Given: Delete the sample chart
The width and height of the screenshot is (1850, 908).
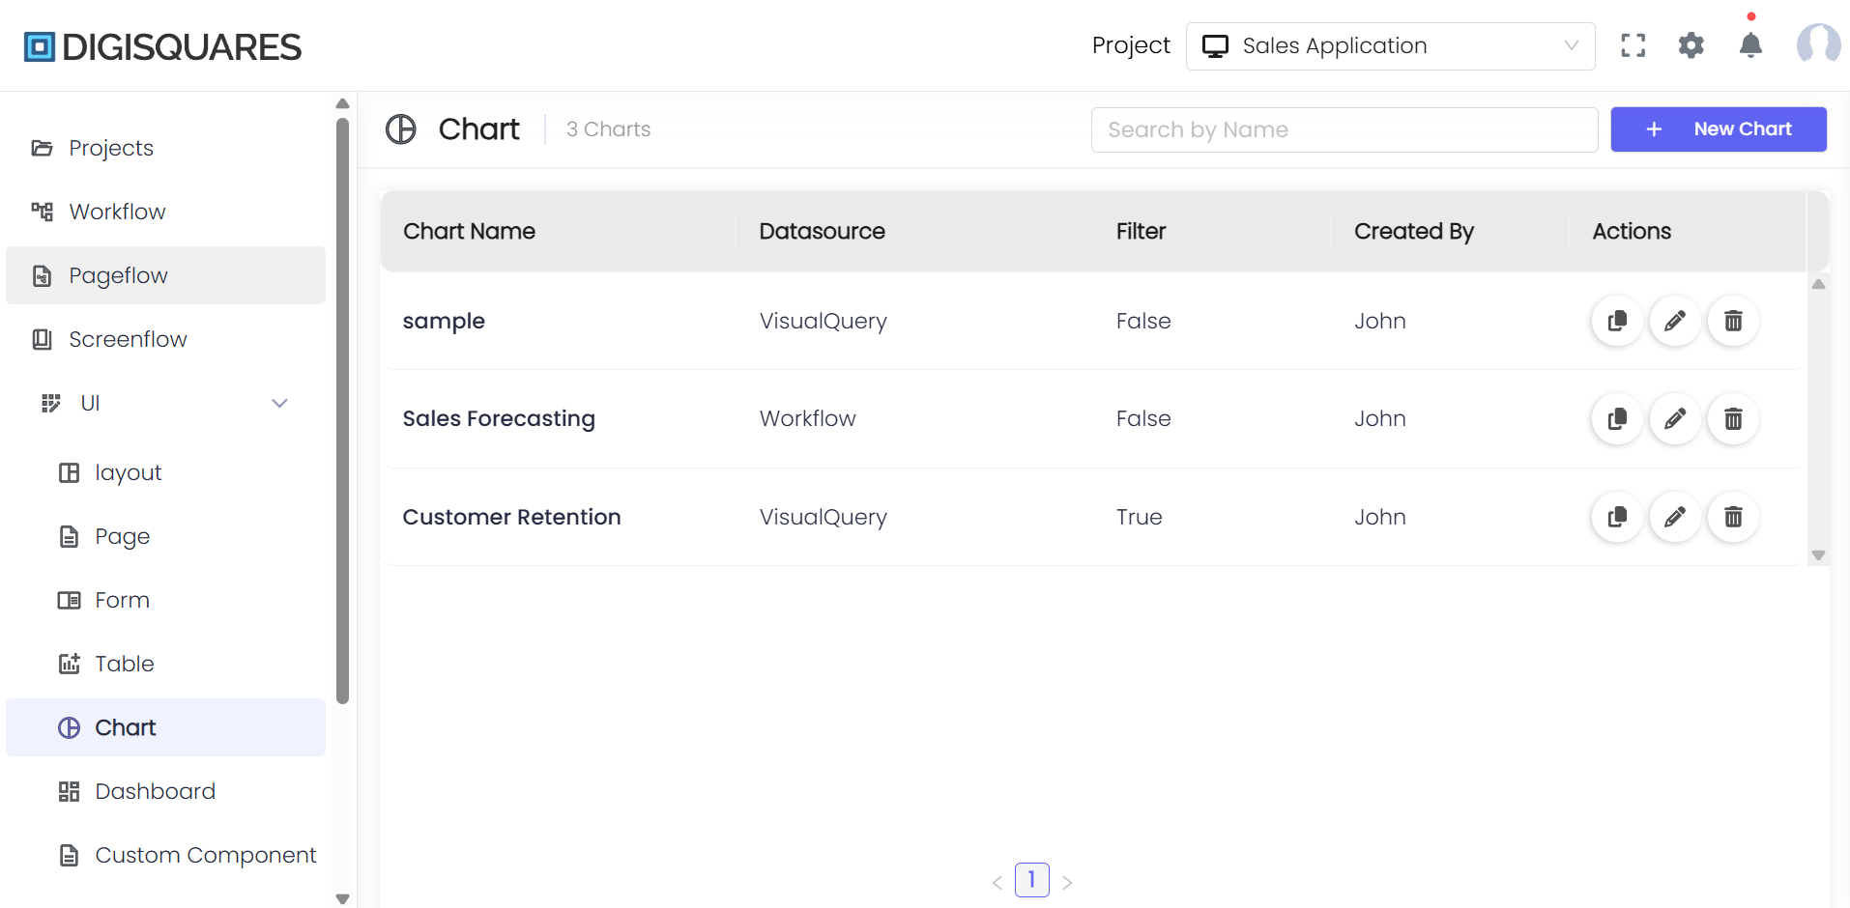Looking at the screenshot, I should point(1733,321).
